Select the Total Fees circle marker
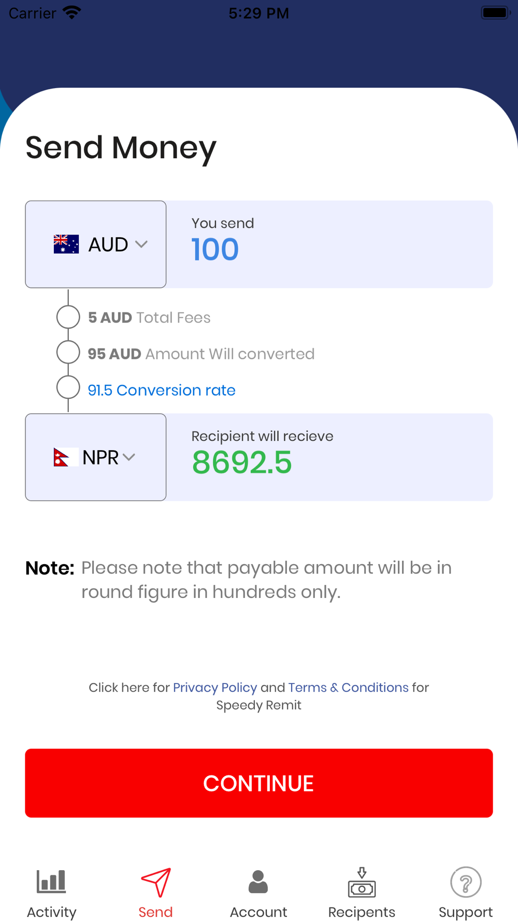 [68, 317]
